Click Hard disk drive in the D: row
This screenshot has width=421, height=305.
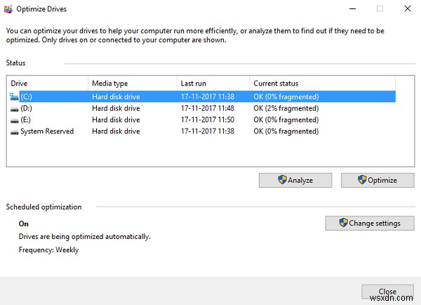[x=116, y=108]
